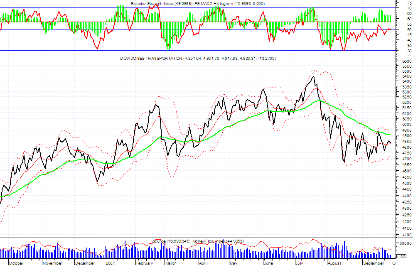This screenshot has width=413, height=265.
Task: Click the Relative Strength Index panel title
Action: (198, 3)
